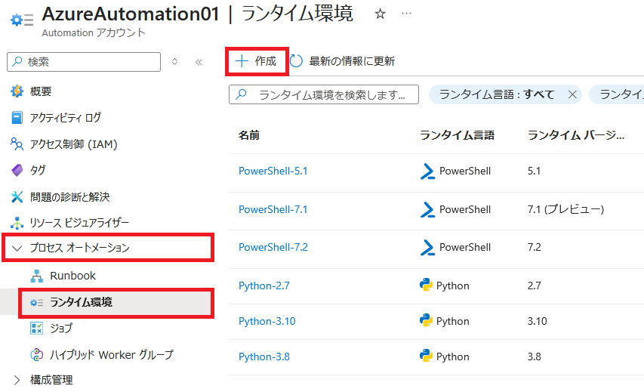Click the favorite star icon in header
This screenshot has width=644, height=392.
point(381,14)
